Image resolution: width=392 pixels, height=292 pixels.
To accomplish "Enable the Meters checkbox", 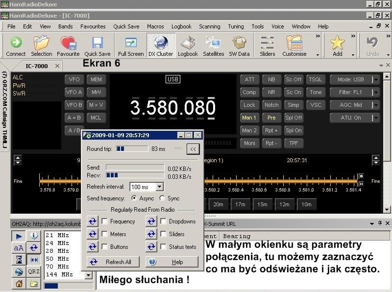I will click(105, 234).
